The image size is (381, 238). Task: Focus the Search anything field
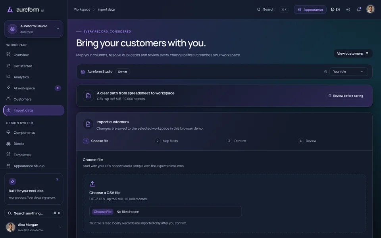point(34,213)
